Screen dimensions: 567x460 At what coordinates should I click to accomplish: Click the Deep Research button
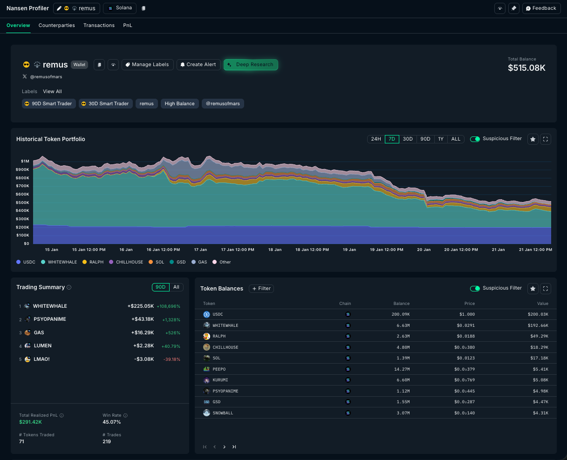[251, 65]
